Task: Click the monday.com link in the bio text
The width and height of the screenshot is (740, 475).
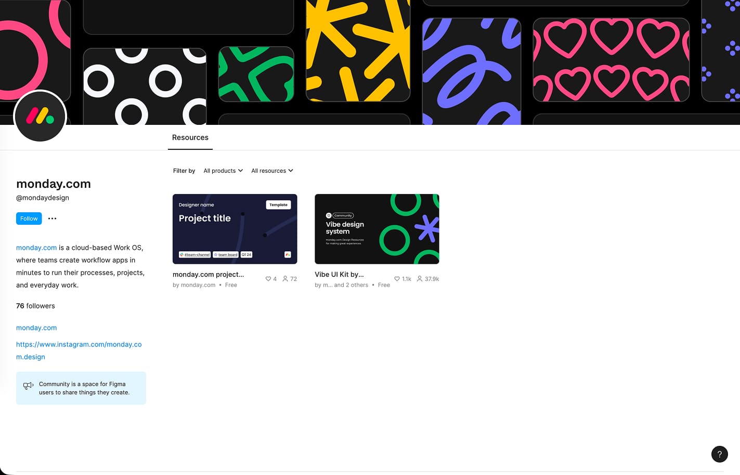Action: pos(36,248)
